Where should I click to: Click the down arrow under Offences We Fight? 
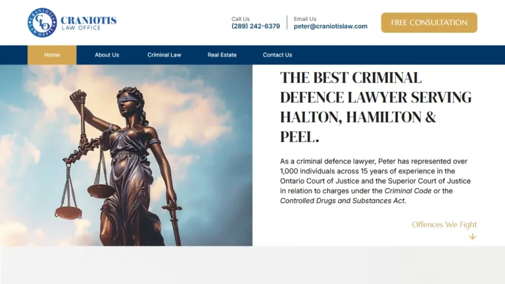[x=473, y=237]
